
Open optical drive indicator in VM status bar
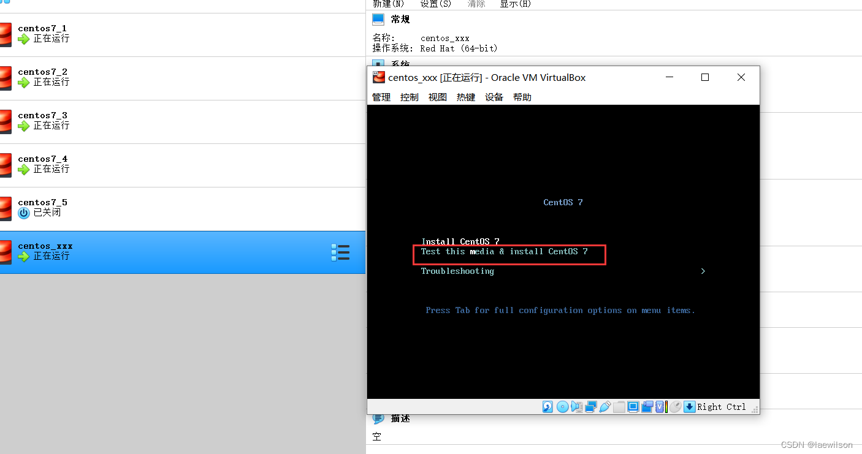point(563,407)
